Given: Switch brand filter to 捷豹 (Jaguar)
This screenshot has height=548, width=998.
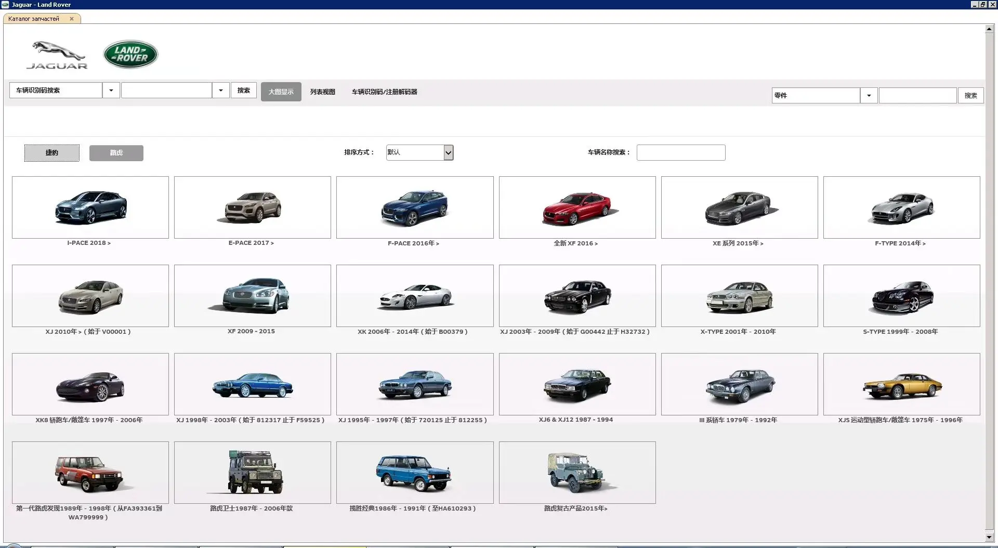Looking at the screenshot, I should coord(52,153).
